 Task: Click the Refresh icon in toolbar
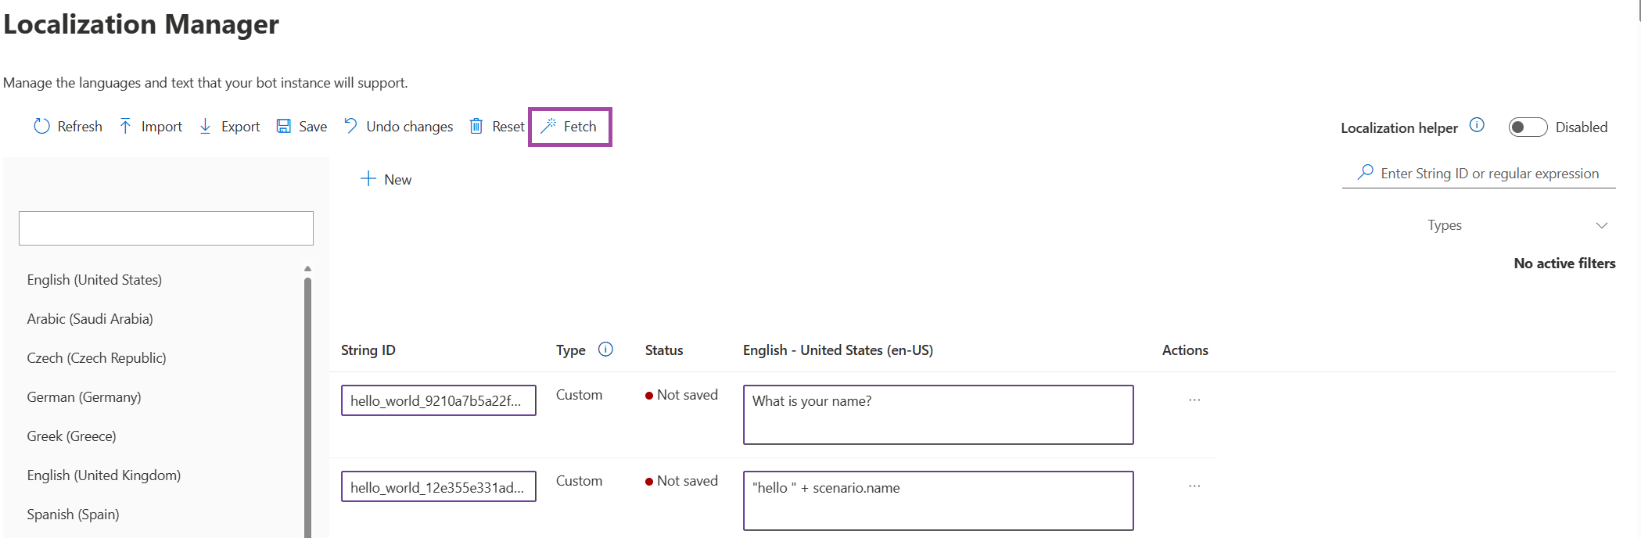(x=41, y=127)
